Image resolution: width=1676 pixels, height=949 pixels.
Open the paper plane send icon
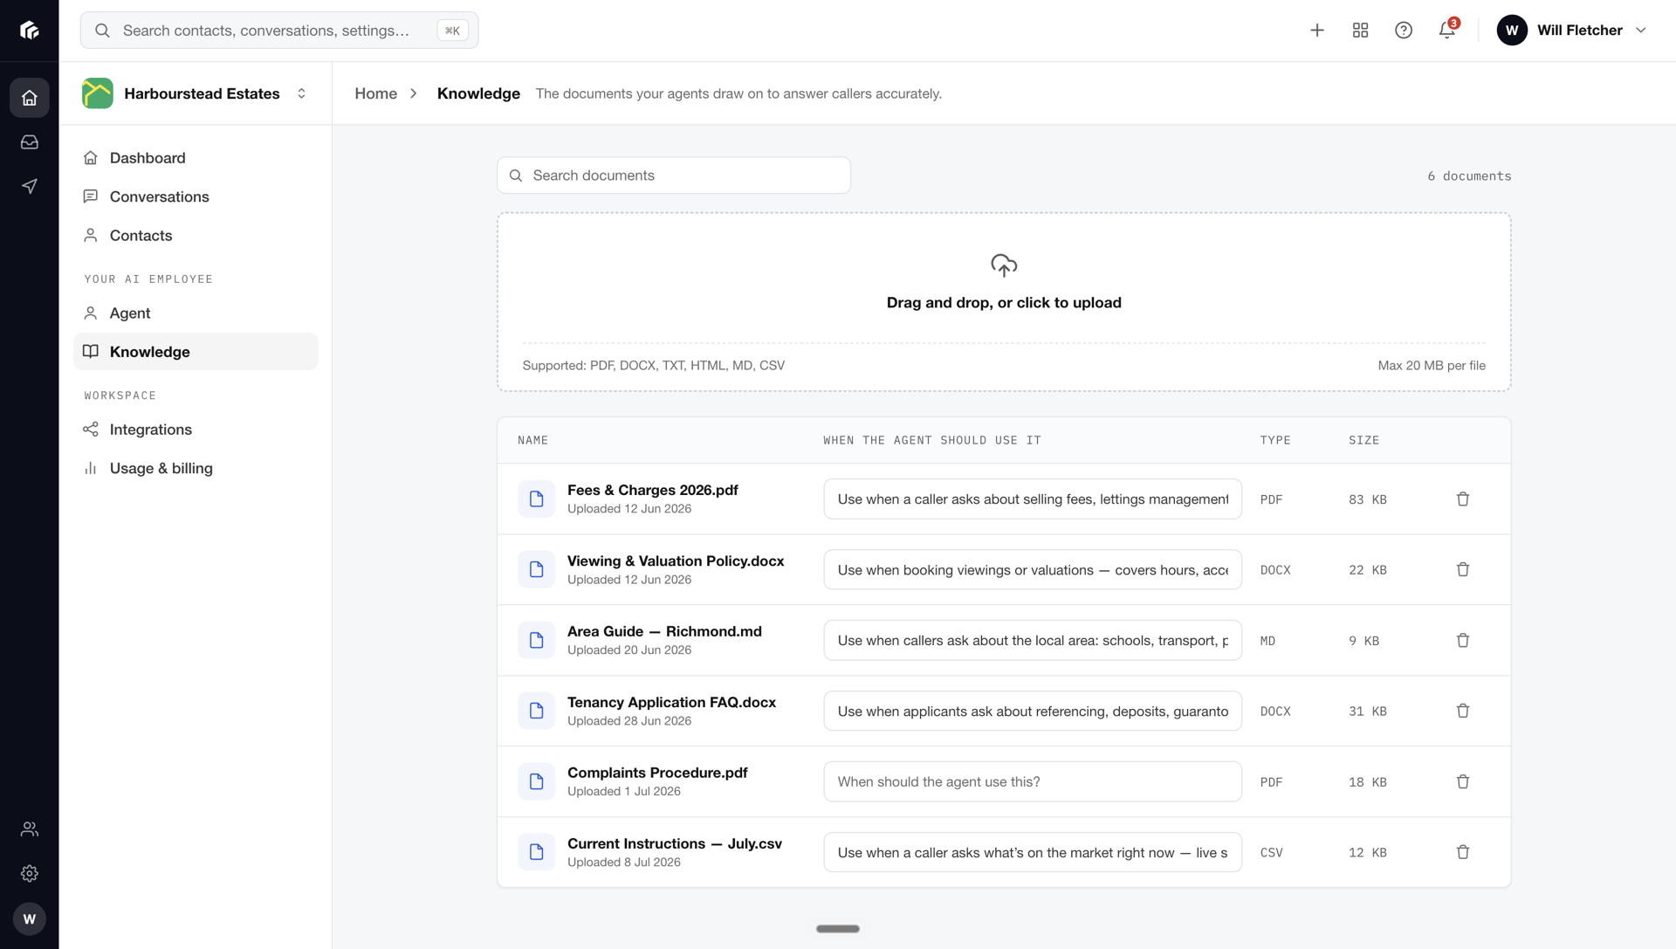click(x=30, y=186)
